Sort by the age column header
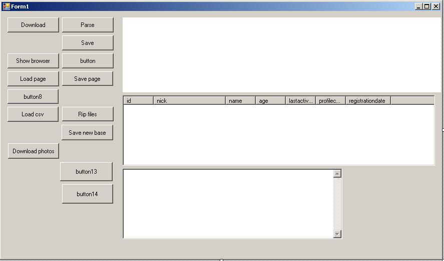 point(271,101)
